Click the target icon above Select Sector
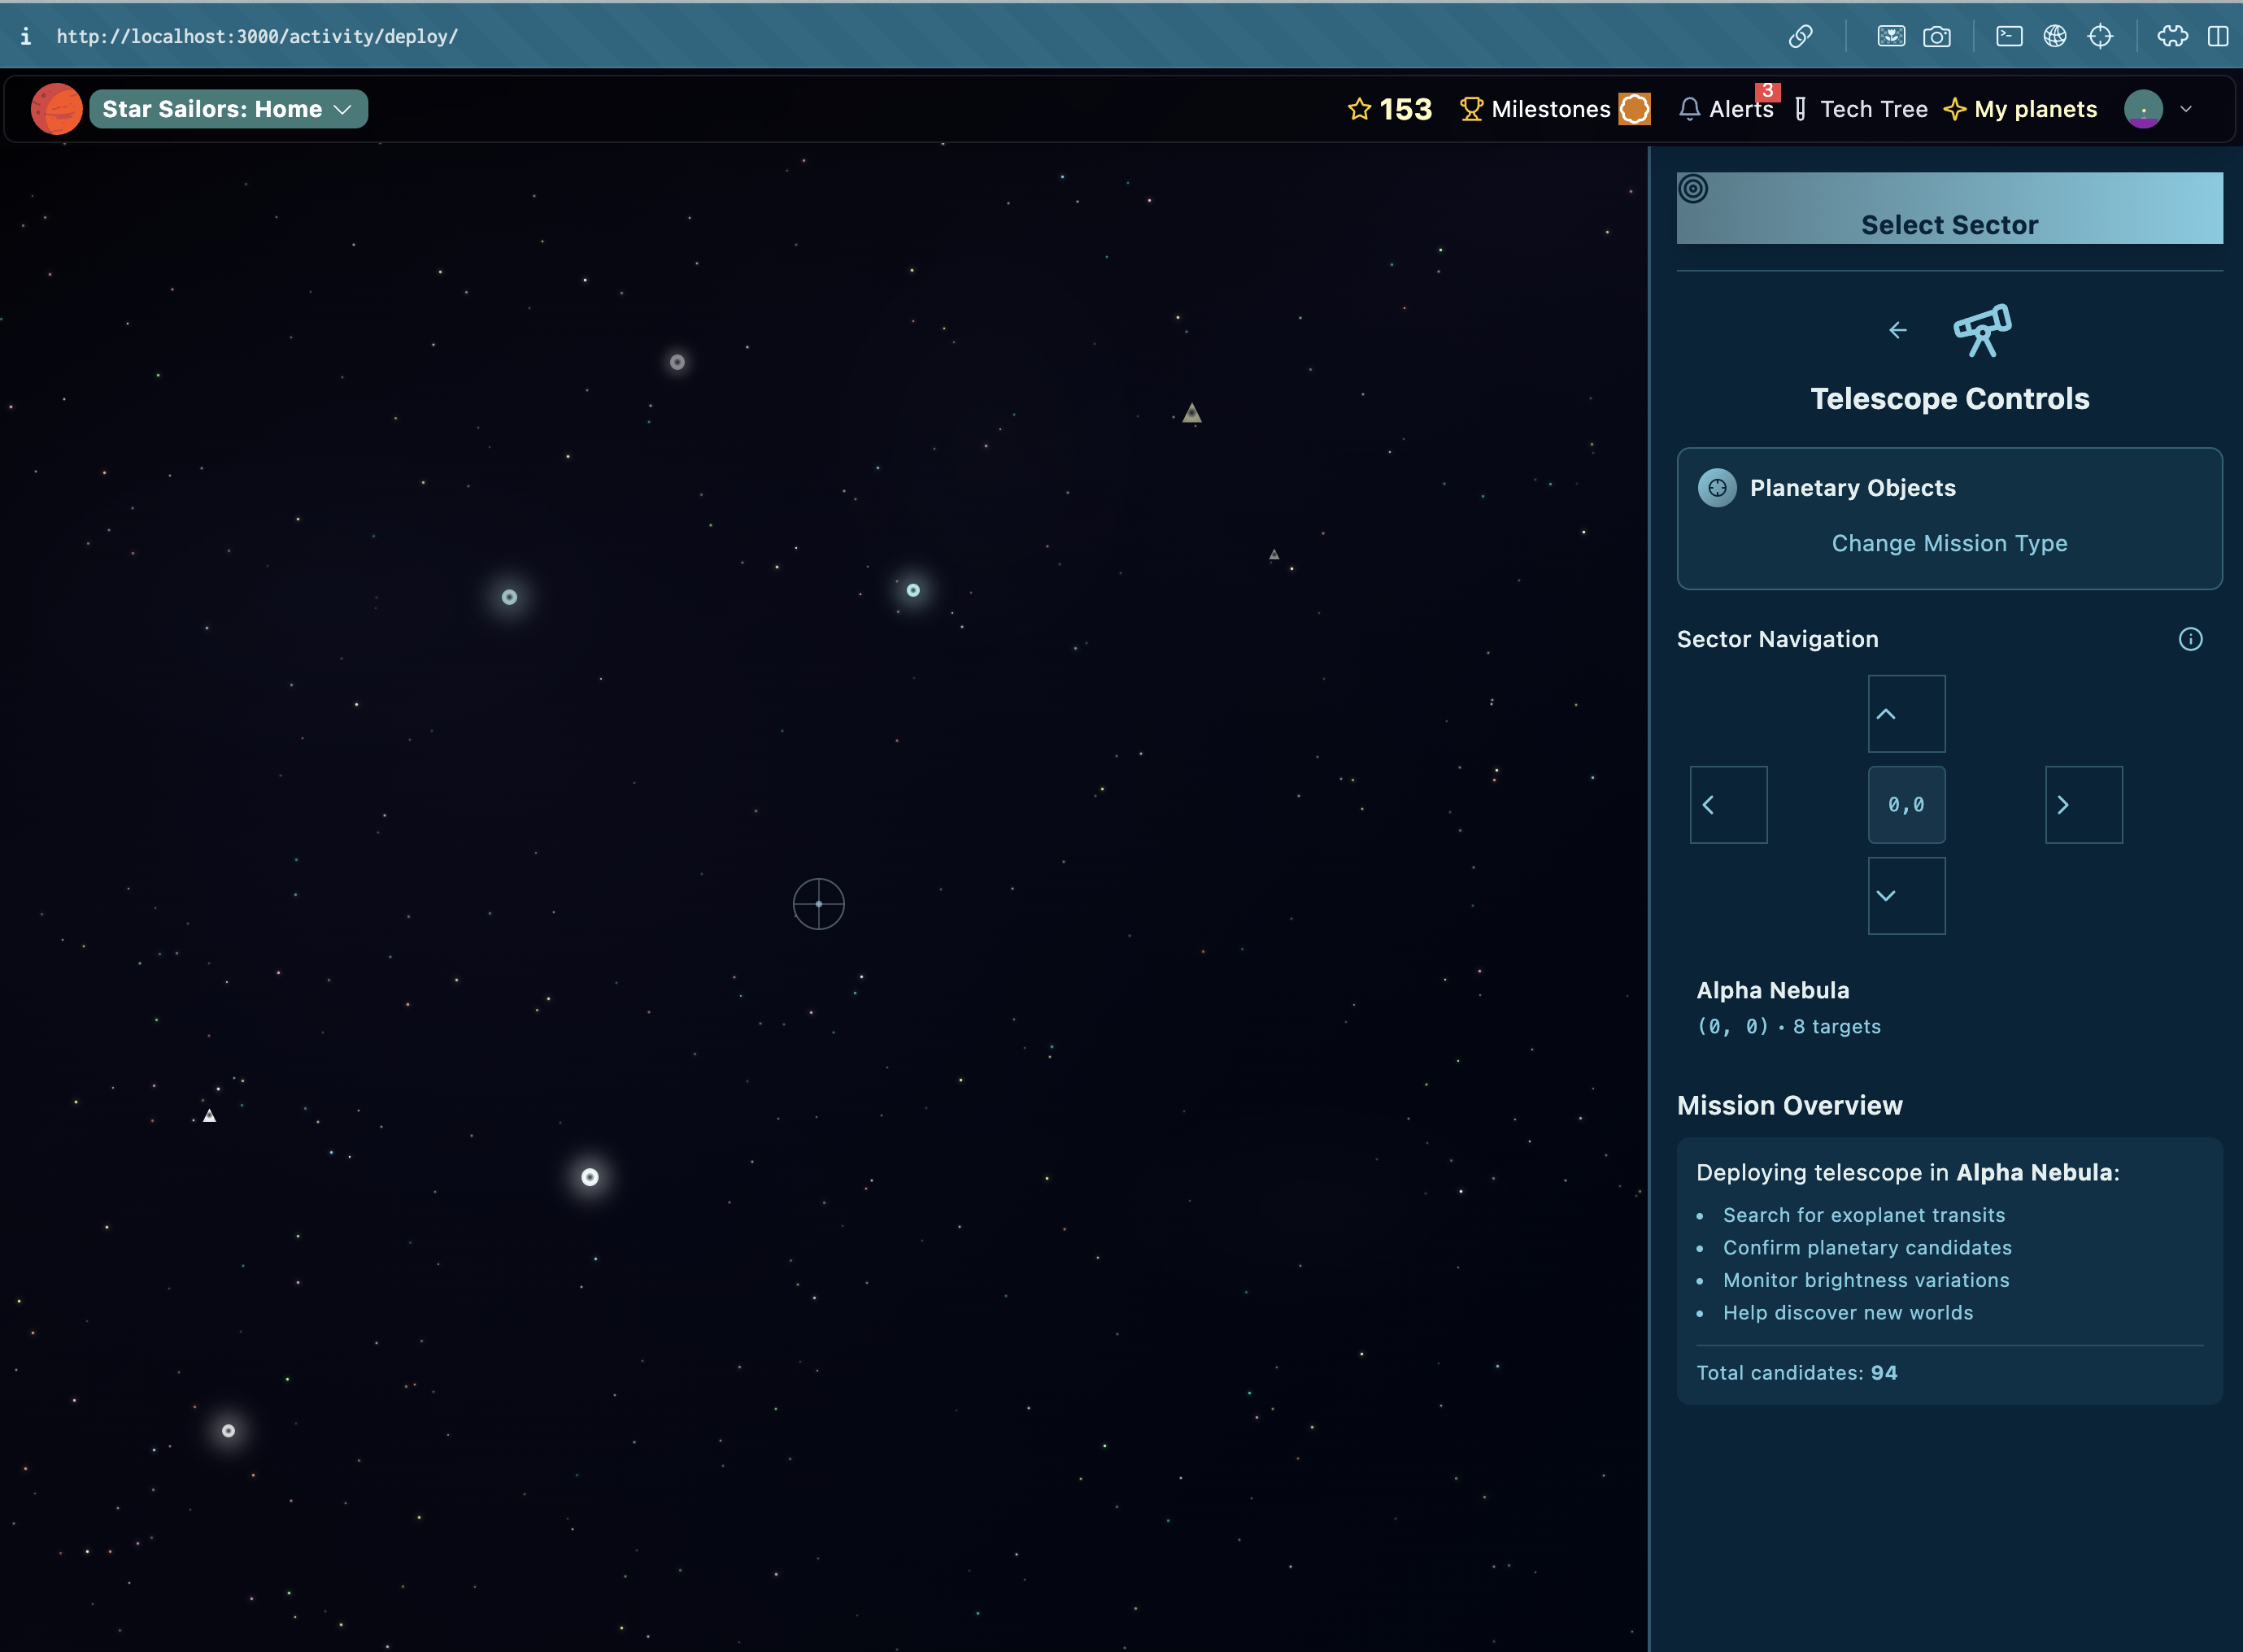The image size is (2243, 1652). click(1692, 188)
